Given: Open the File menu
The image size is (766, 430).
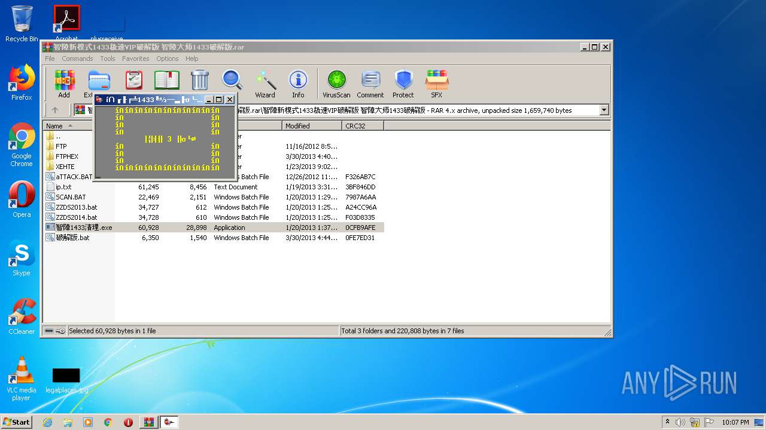Looking at the screenshot, I should pyautogui.click(x=50, y=59).
